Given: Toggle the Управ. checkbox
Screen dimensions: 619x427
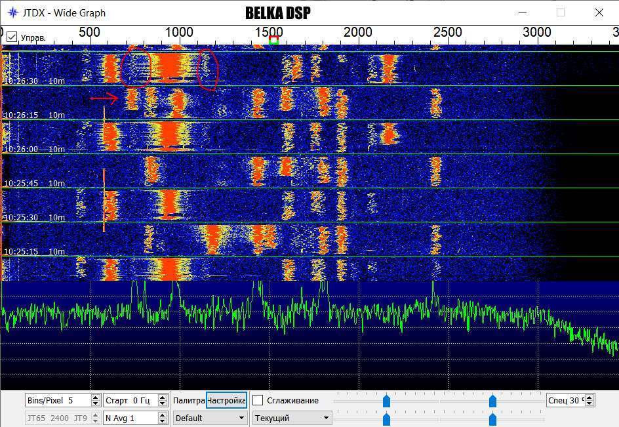Looking at the screenshot, I should pos(12,37).
